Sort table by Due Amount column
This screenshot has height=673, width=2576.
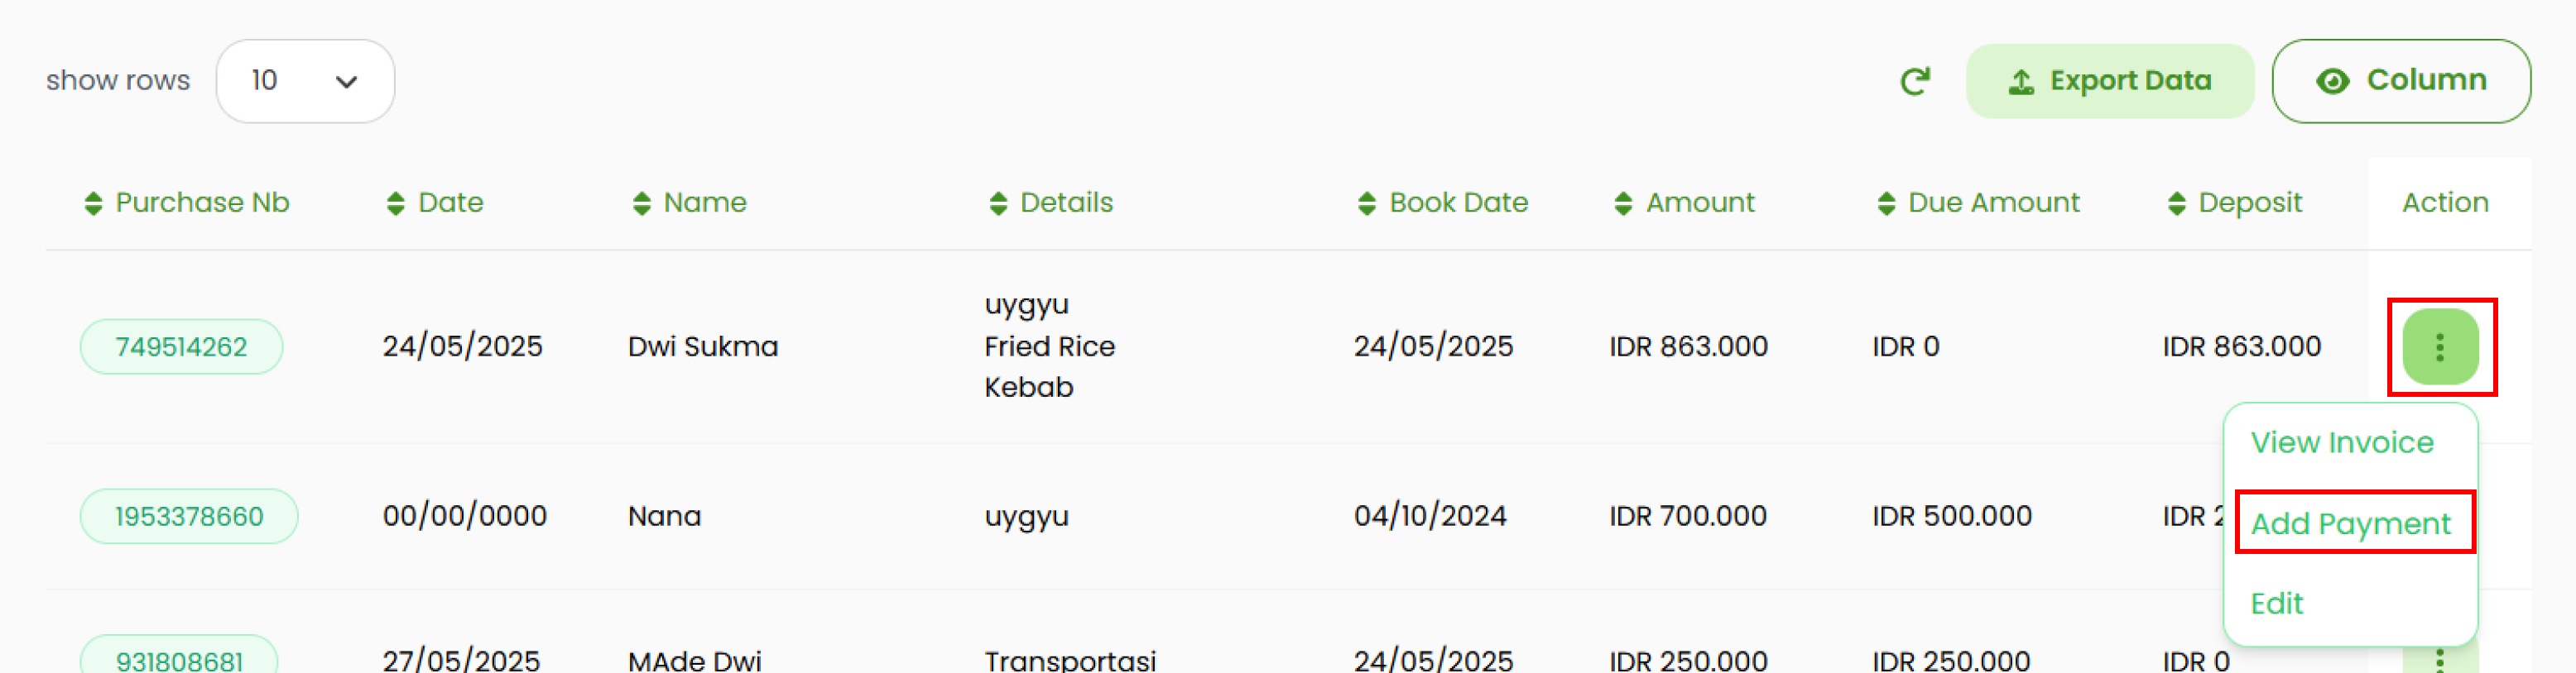pos(1885,203)
